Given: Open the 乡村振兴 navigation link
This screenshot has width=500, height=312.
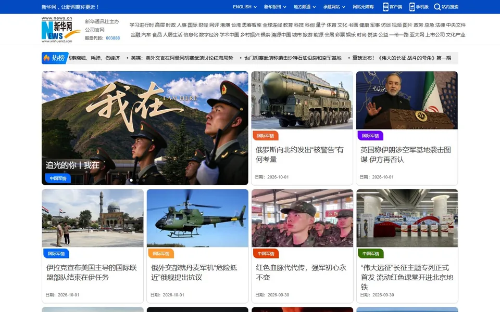Looking at the screenshot, I should coord(250,35).
